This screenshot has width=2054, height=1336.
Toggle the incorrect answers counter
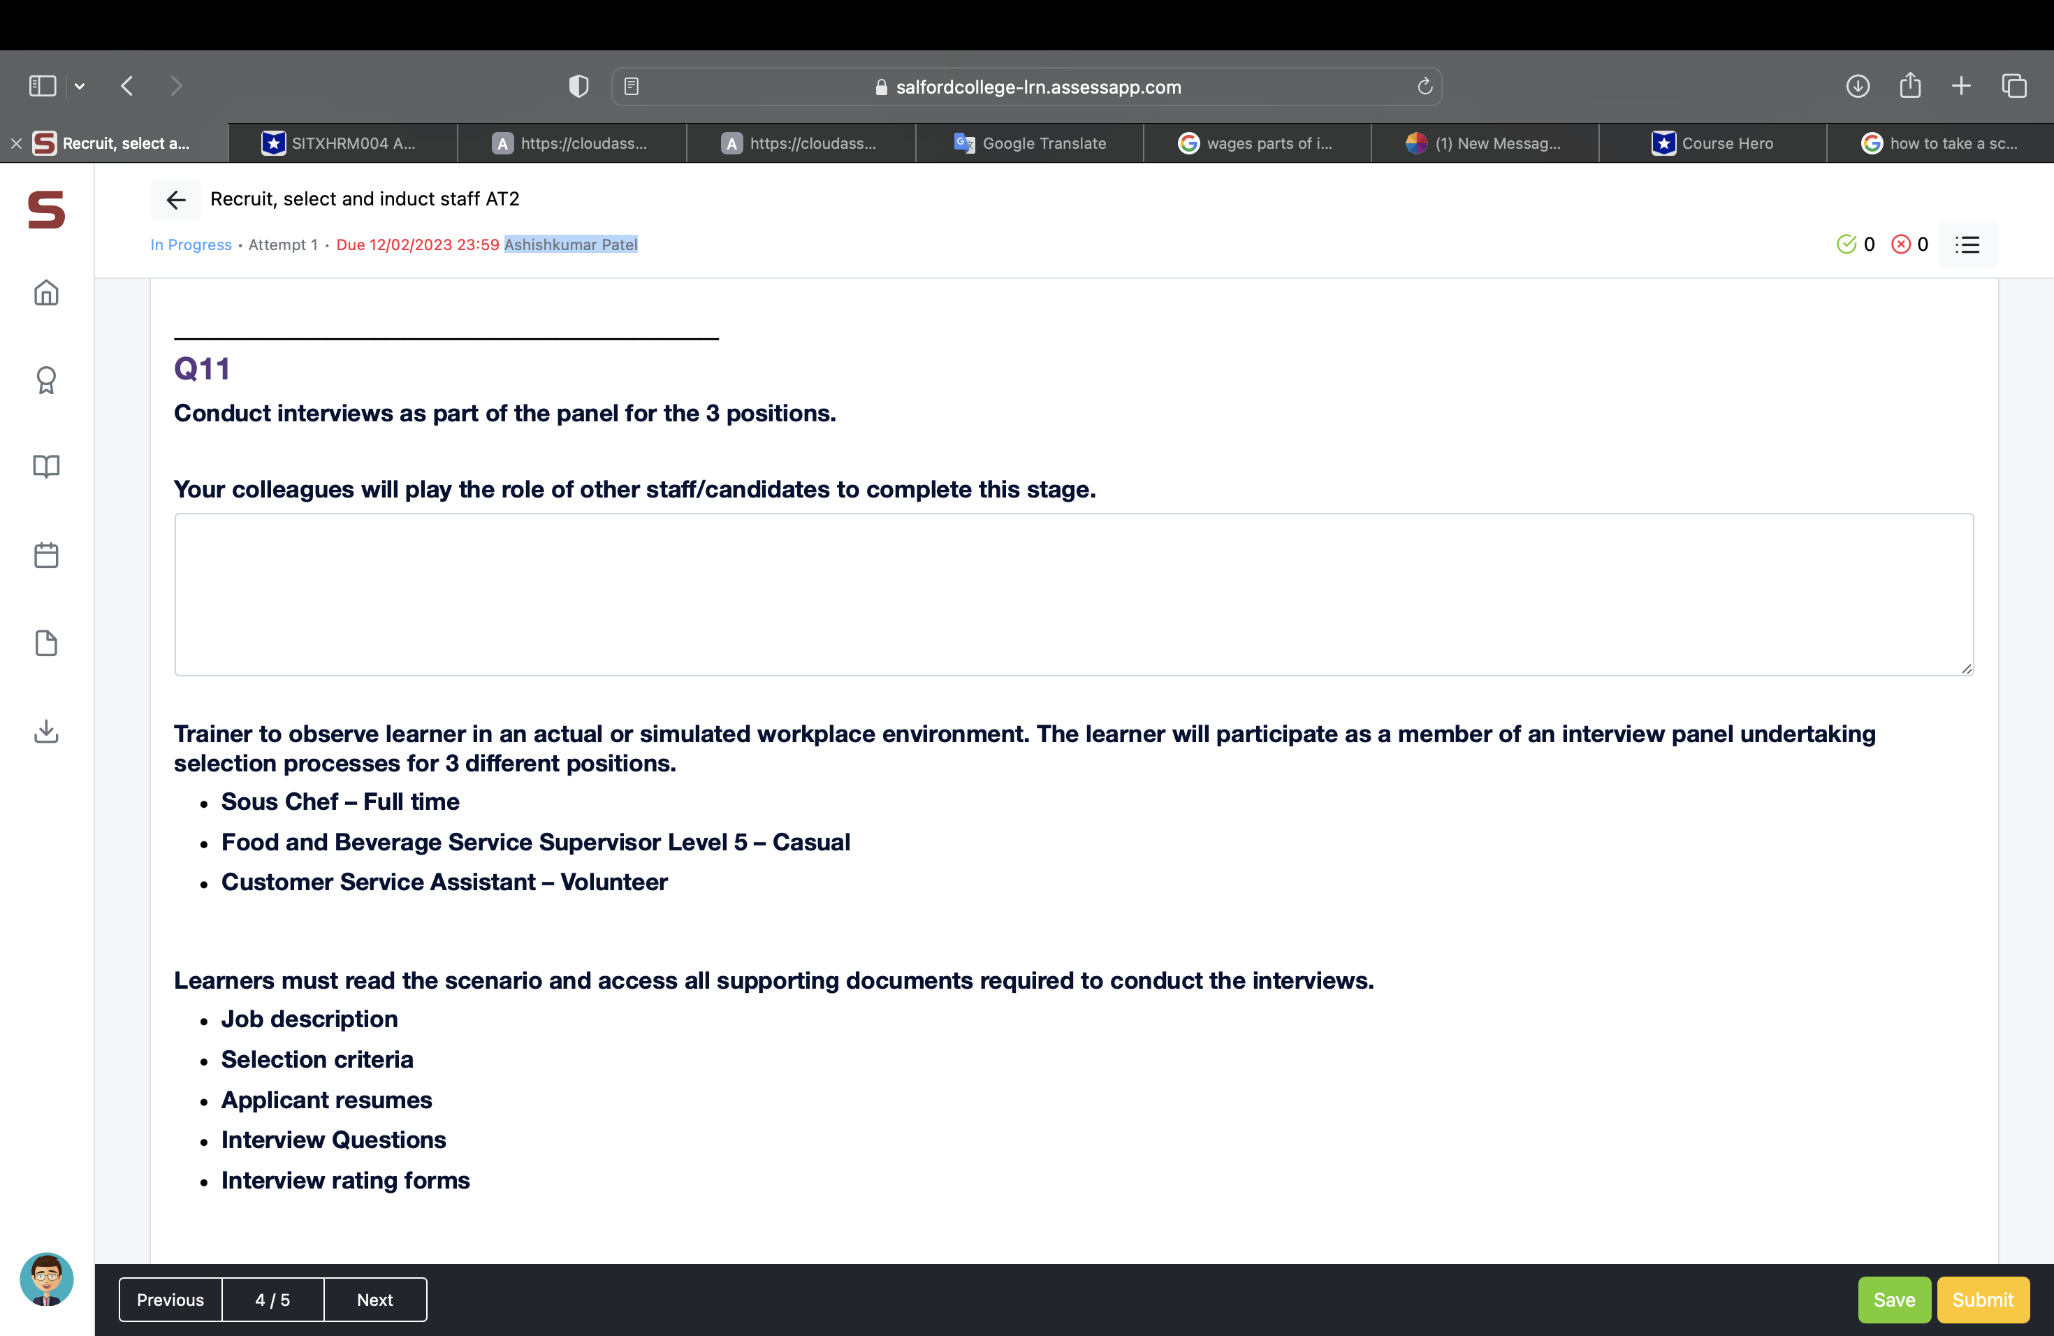tap(1909, 245)
